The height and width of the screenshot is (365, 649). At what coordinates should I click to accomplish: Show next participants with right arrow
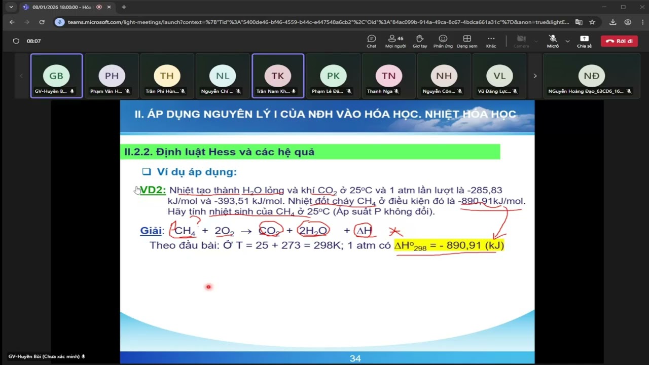[x=534, y=76]
